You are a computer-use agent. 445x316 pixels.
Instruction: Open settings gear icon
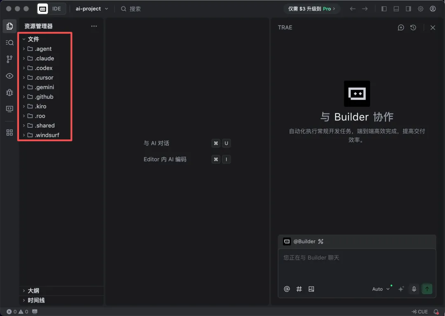tap(421, 9)
